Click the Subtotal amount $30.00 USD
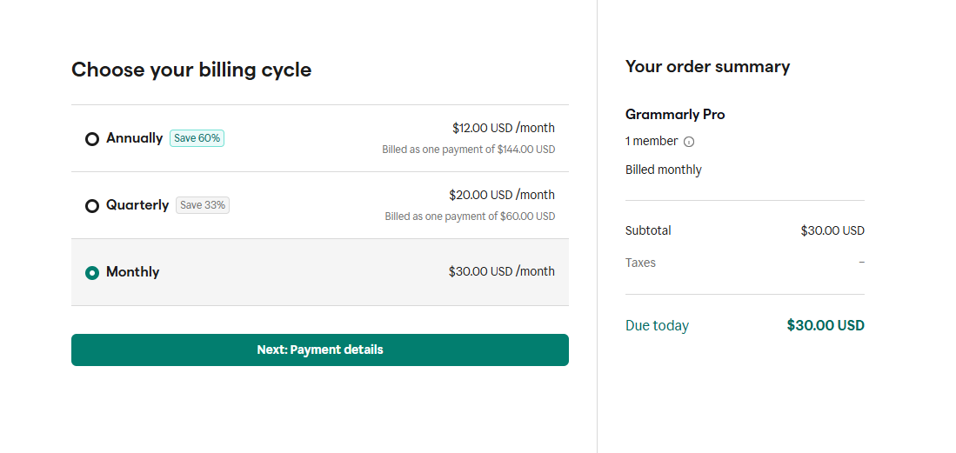Image resolution: width=956 pixels, height=453 pixels. point(832,231)
